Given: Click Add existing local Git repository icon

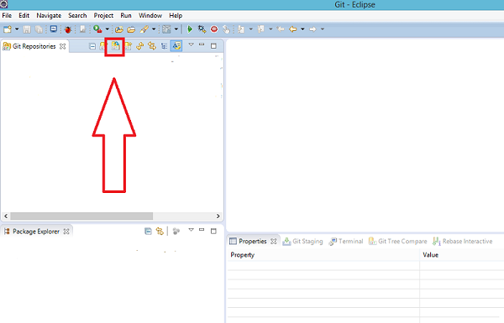Looking at the screenshot, I should 102,46.
